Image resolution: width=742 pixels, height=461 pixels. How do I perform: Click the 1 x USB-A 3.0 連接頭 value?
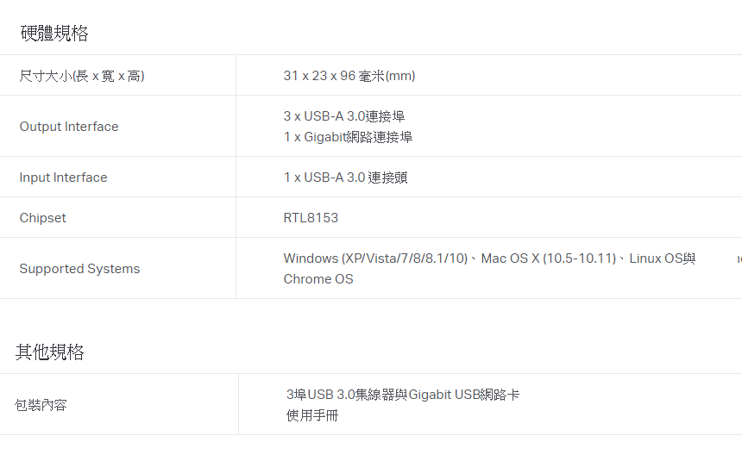(x=345, y=178)
